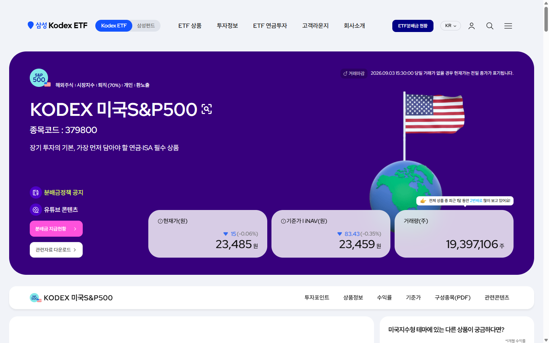Click the Samsung Kodex ETF logo
This screenshot has width=549, height=343.
(58, 26)
